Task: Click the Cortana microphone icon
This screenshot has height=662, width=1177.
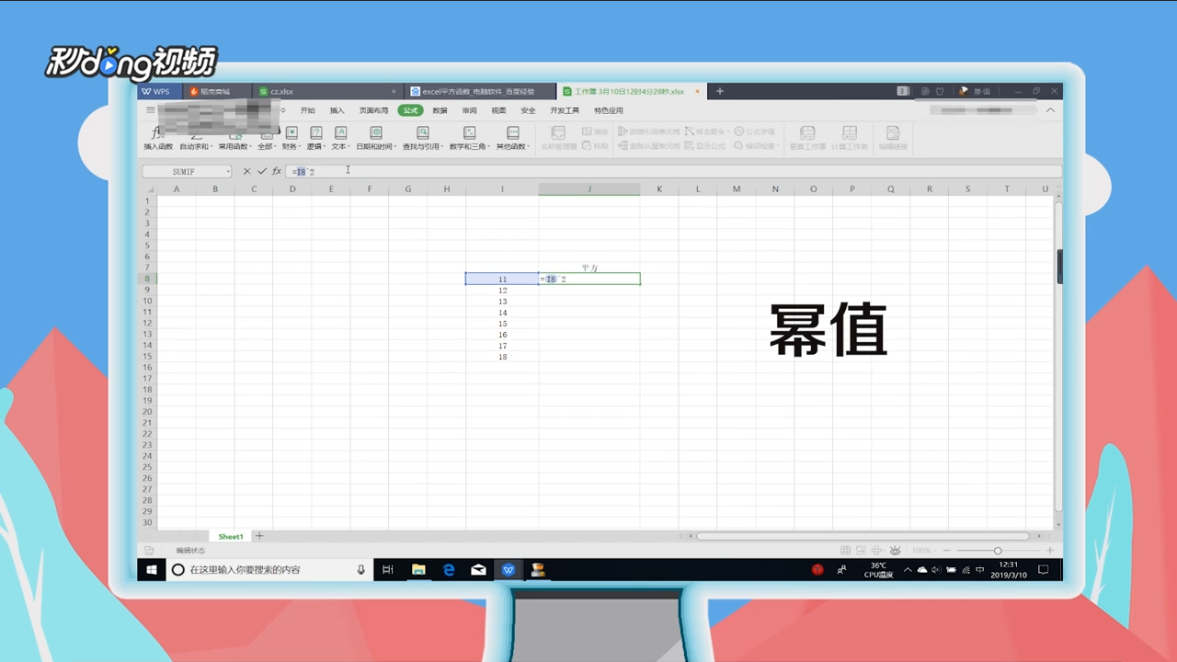Action: click(x=361, y=570)
